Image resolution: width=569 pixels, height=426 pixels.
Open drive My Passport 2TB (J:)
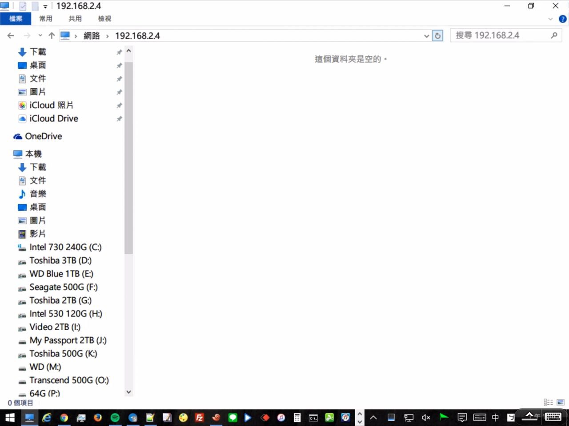pos(68,340)
